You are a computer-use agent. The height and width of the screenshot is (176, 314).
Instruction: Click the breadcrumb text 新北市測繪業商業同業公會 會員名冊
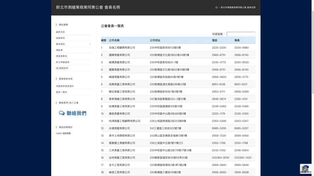[238, 7]
